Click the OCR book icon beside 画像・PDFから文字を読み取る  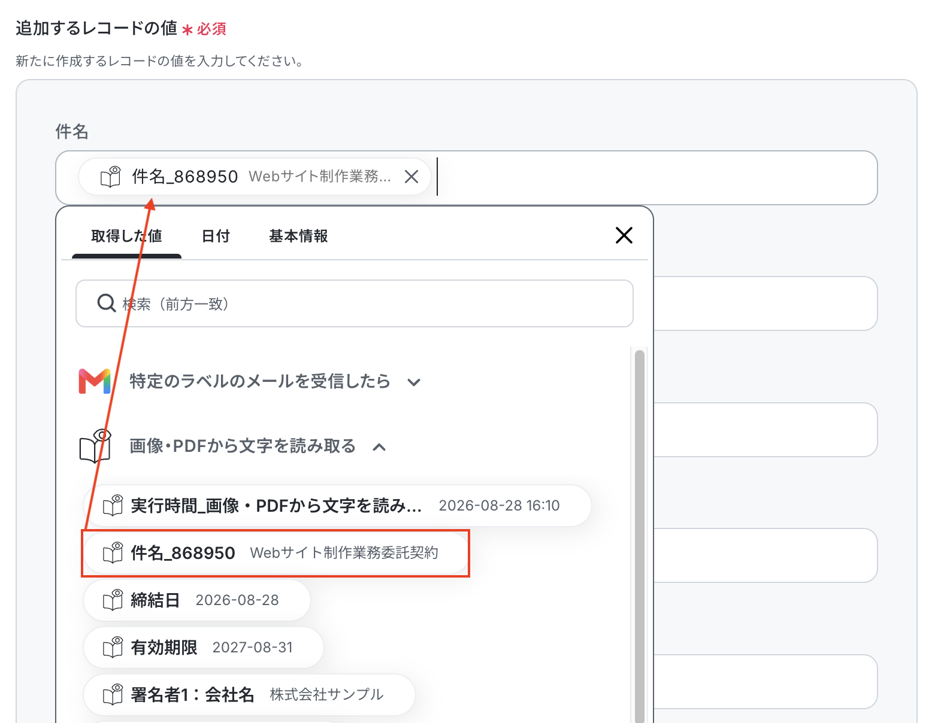point(95,446)
